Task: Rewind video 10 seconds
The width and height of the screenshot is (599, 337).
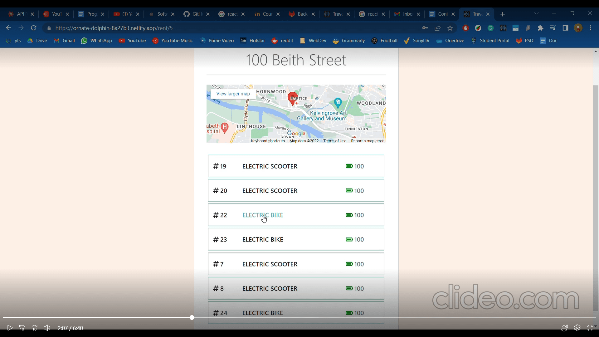Action: tap(22, 328)
